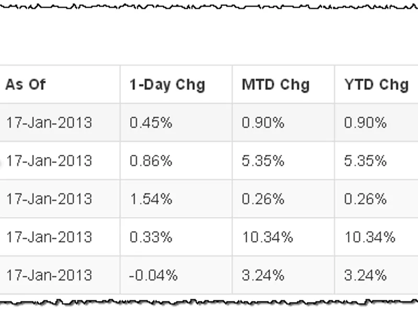Select the -0.04% 1-Day change cell
This screenshot has width=418, height=314.
153,275
